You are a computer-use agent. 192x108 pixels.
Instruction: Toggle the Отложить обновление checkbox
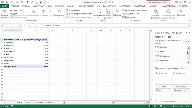coord(156,101)
